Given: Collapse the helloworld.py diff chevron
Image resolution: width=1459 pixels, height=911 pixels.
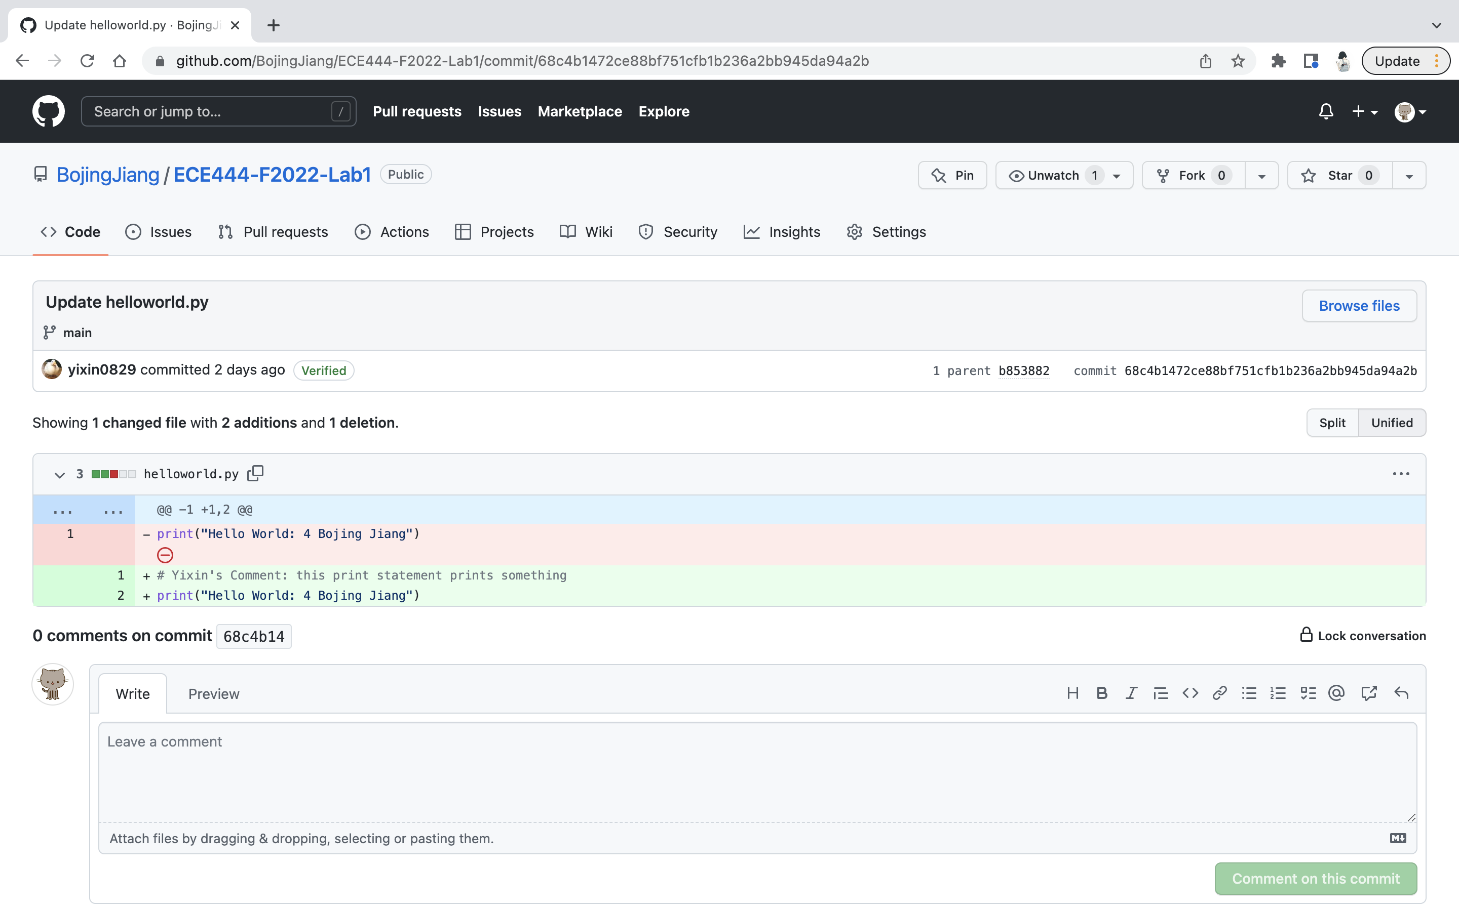Looking at the screenshot, I should pos(59,475).
